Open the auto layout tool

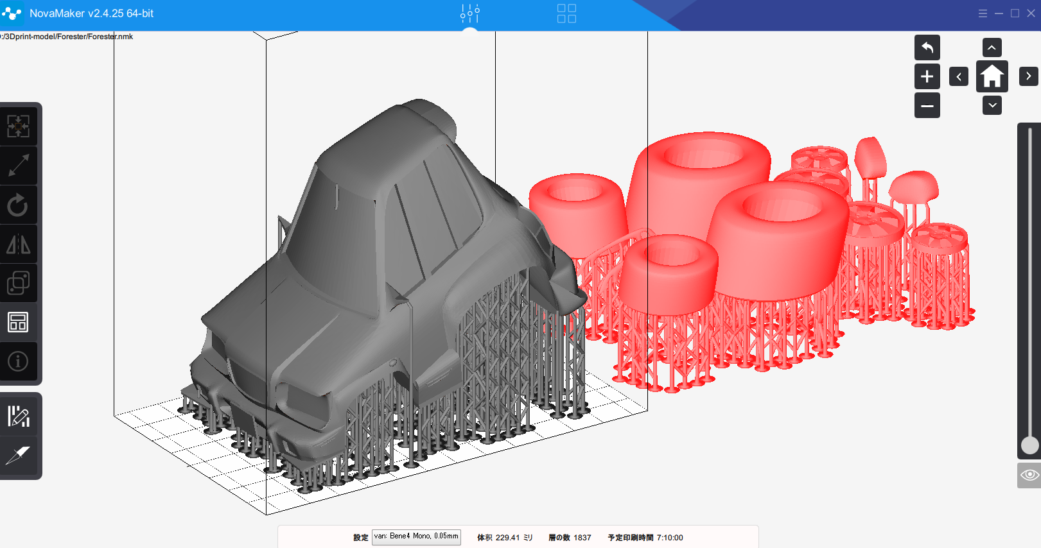pyautogui.click(x=18, y=322)
